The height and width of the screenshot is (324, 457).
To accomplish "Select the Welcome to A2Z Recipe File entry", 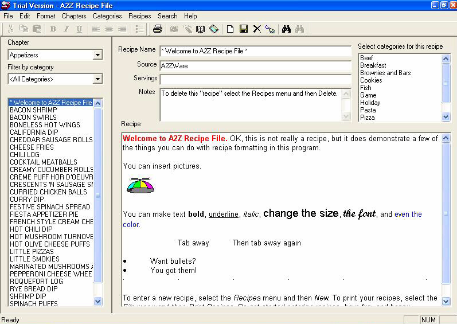I will point(50,102).
